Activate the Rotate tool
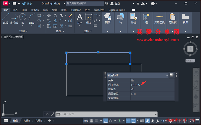201x125 pixels. 55,15
